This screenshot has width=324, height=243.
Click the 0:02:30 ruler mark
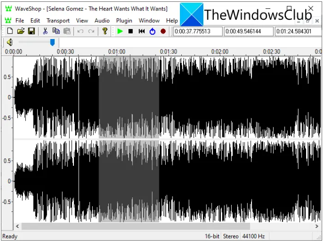pyautogui.click(x=272, y=51)
